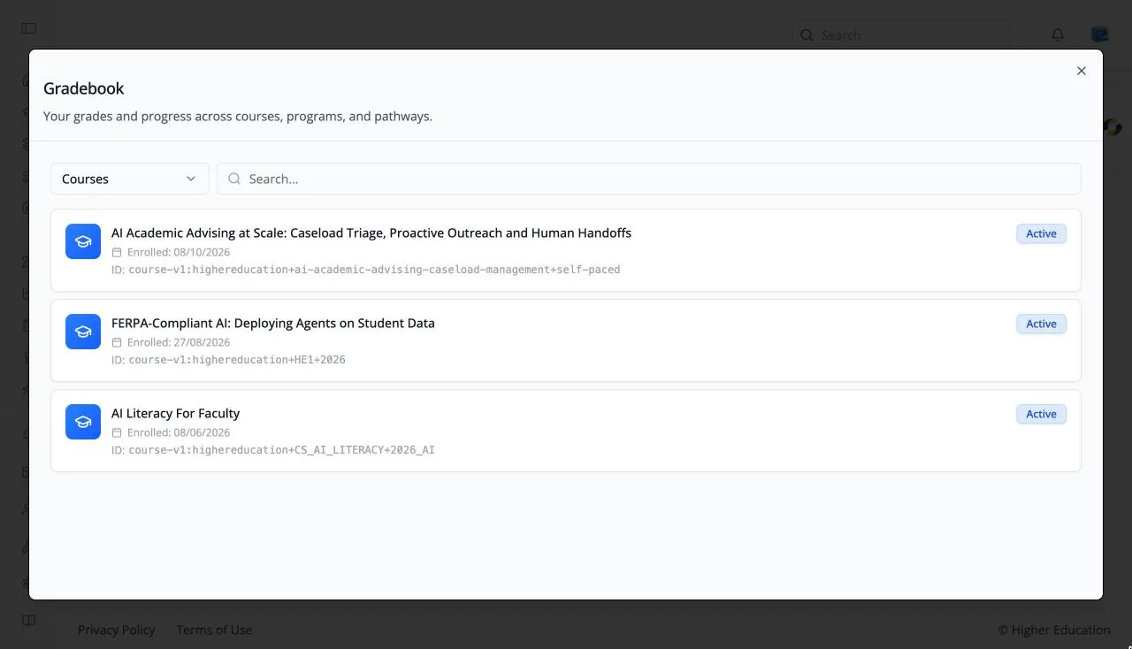The width and height of the screenshot is (1132, 649).
Task: Open FERPA-Compliant AI: Deploying Agents on Student Data
Action: [273, 324]
